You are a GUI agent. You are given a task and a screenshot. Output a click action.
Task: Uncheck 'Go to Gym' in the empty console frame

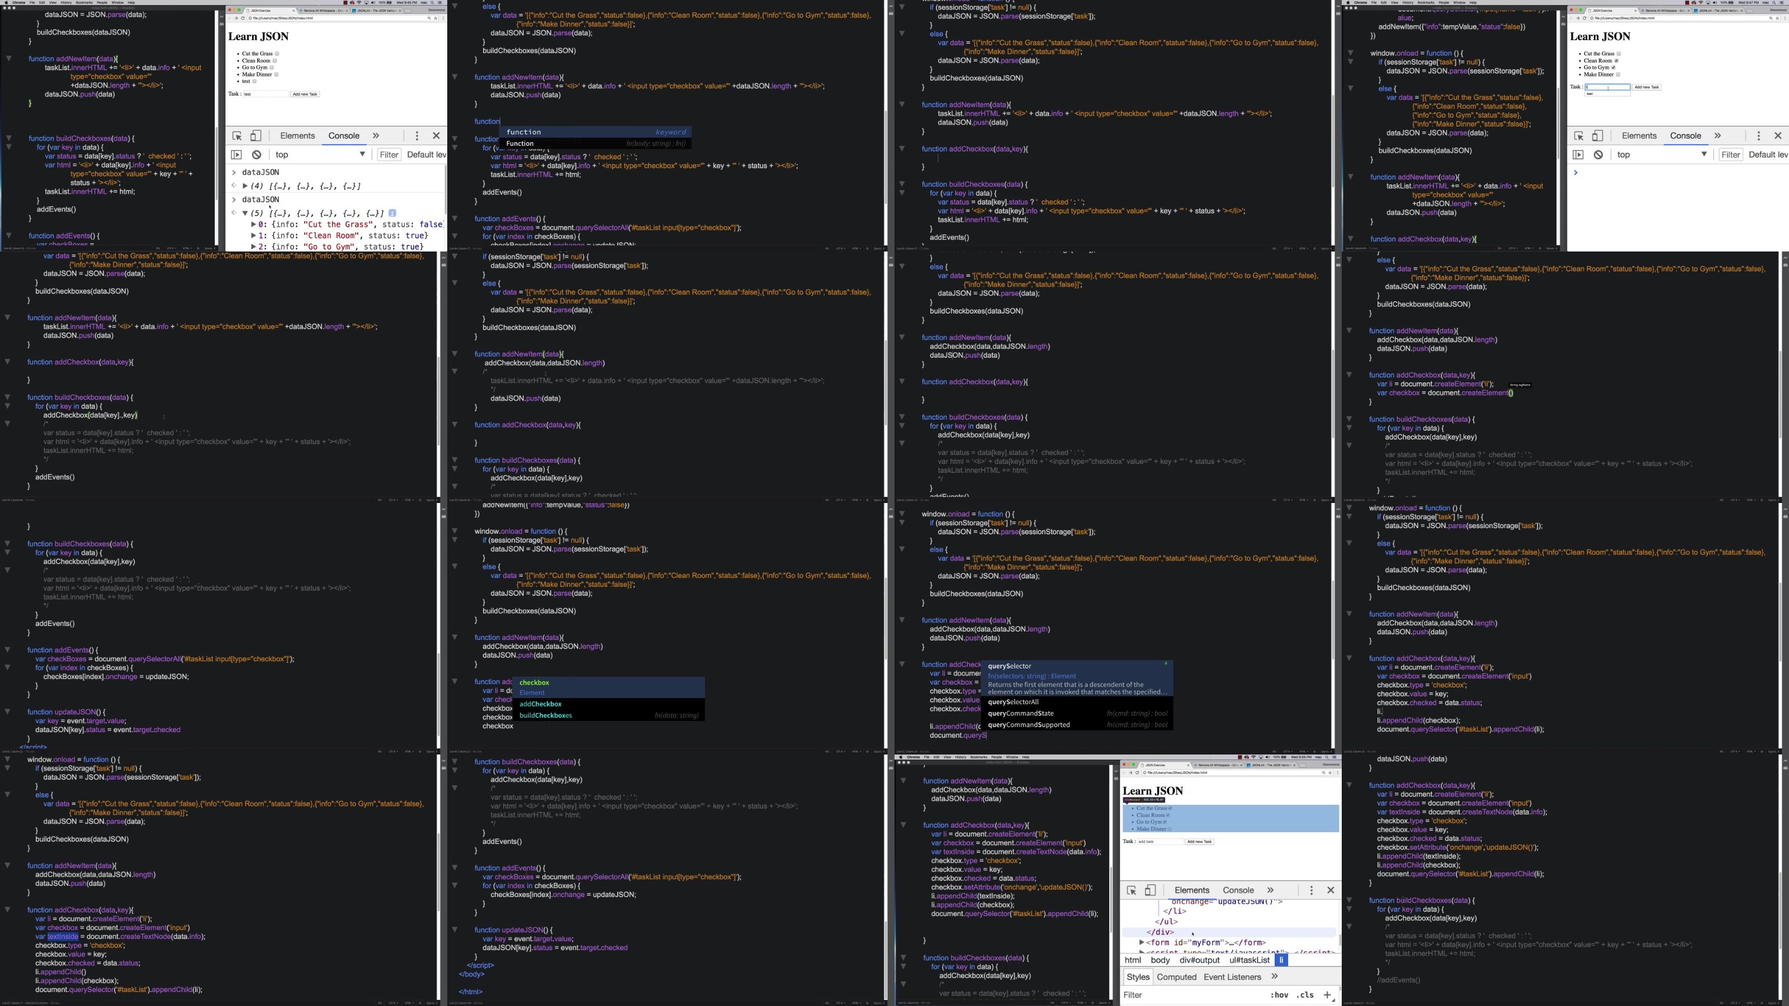[1613, 67]
